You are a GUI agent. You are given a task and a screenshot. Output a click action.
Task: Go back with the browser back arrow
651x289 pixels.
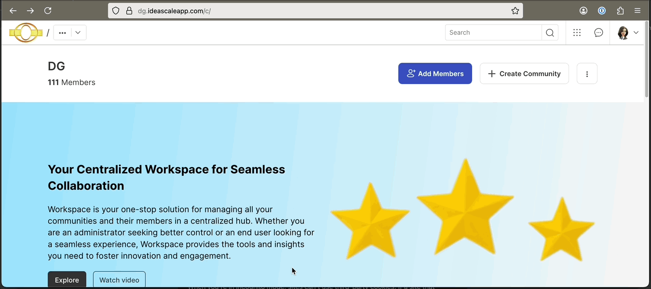(13, 11)
